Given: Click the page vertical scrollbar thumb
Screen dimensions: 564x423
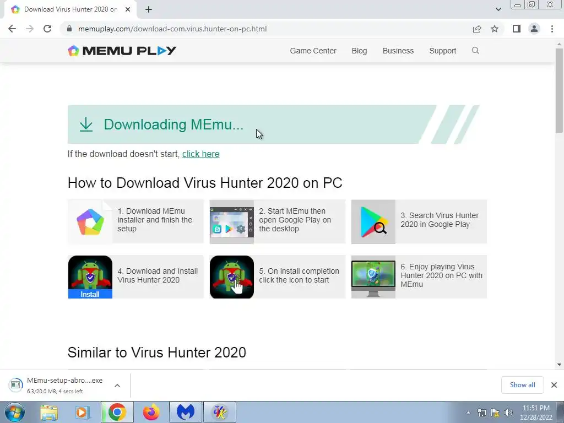Looking at the screenshot, I should click(559, 90).
